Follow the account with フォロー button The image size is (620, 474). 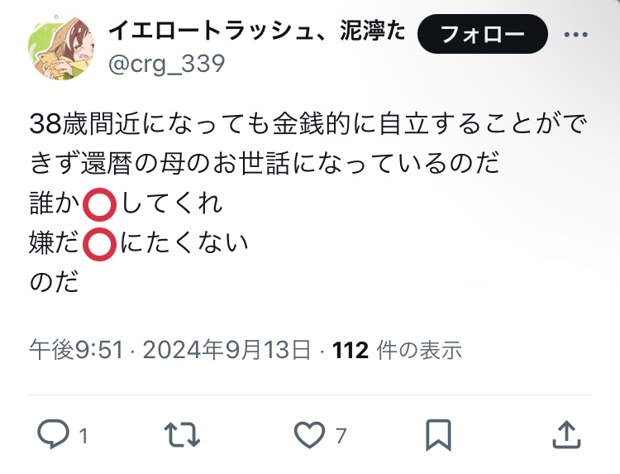coord(483,34)
